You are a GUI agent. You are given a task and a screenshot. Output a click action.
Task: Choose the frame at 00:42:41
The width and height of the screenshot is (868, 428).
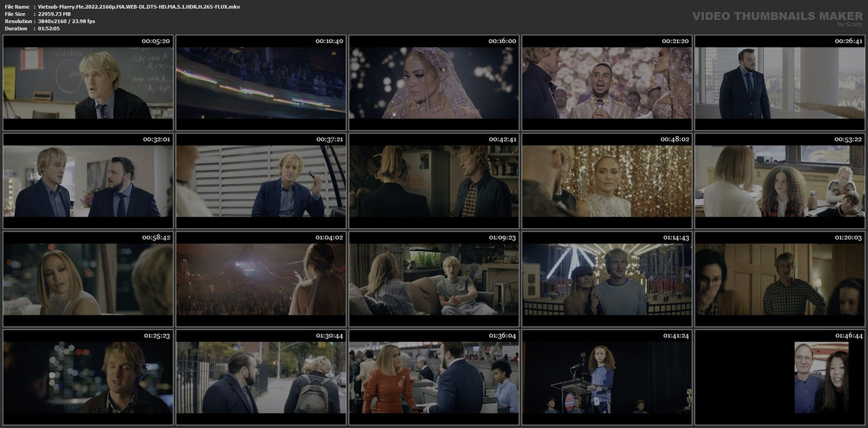[x=434, y=181]
